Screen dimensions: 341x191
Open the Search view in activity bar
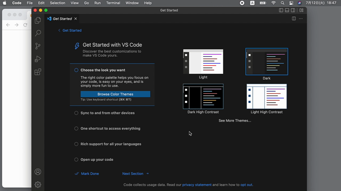click(38, 33)
